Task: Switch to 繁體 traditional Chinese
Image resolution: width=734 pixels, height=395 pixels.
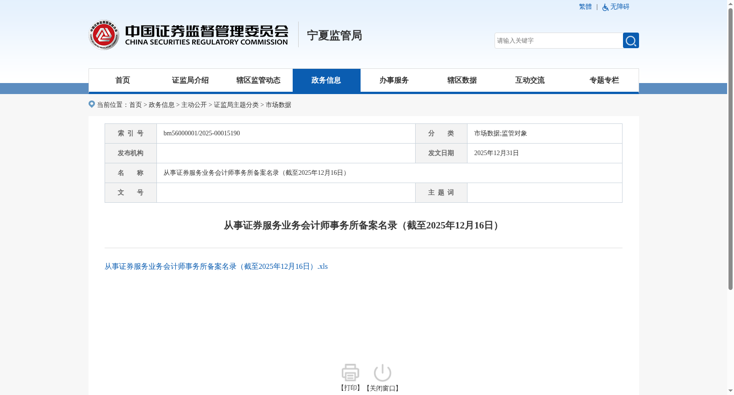Action: (585, 7)
